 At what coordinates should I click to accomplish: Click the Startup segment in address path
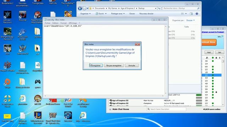pyautogui.click(x=141, y=8)
